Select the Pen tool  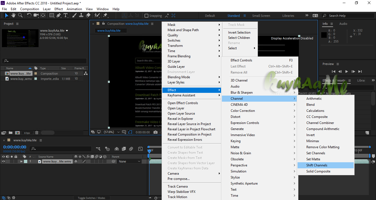[59, 15]
